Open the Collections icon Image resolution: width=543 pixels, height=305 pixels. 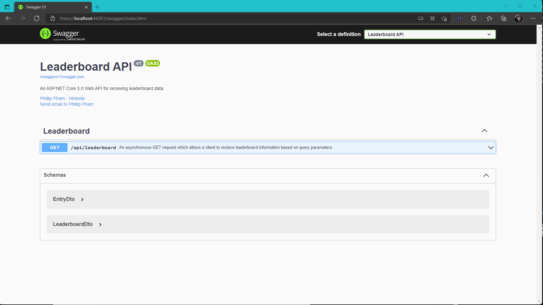(503, 18)
